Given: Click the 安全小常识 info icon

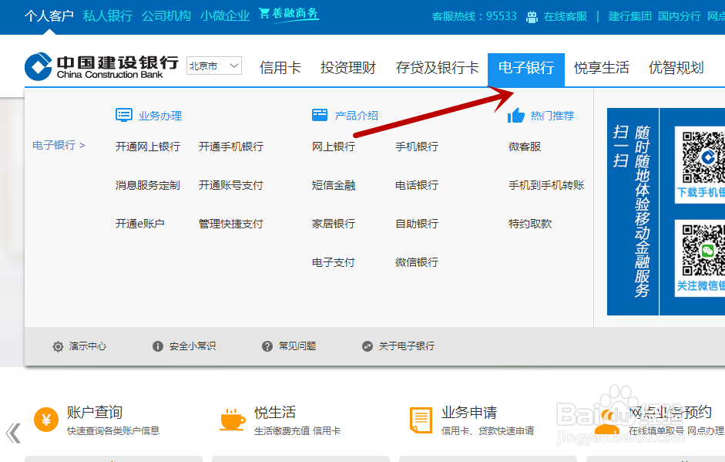Looking at the screenshot, I should (158, 346).
